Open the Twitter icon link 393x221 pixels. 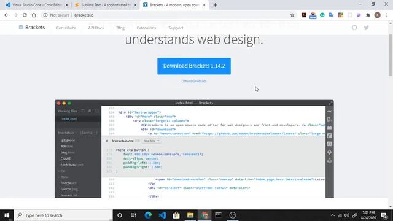367,28
